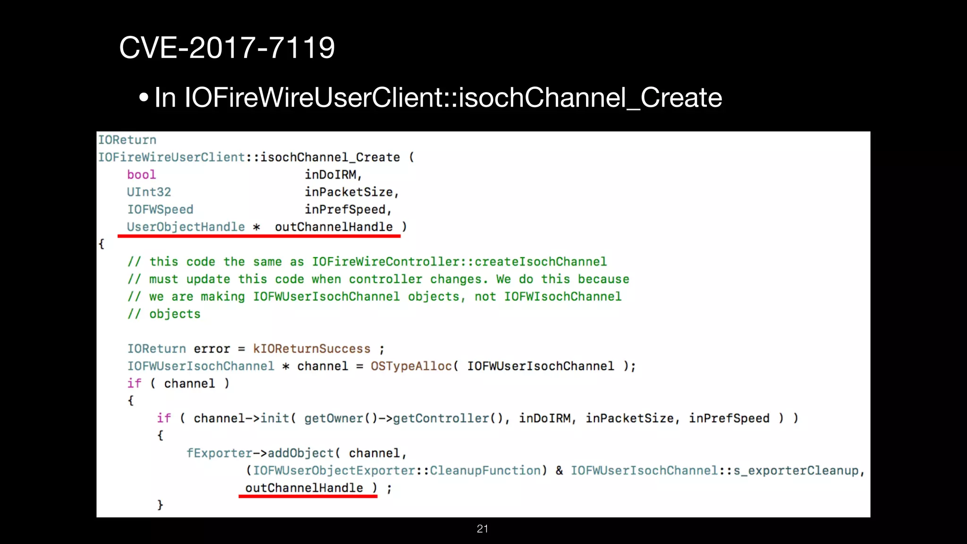The image size is (967, 544).
Task: Click the slide title CVE-2017-7119
Action: 227,48
